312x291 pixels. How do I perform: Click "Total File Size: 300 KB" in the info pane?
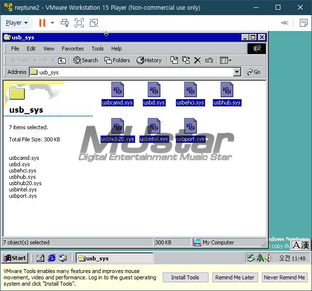[x=35, y=139]
